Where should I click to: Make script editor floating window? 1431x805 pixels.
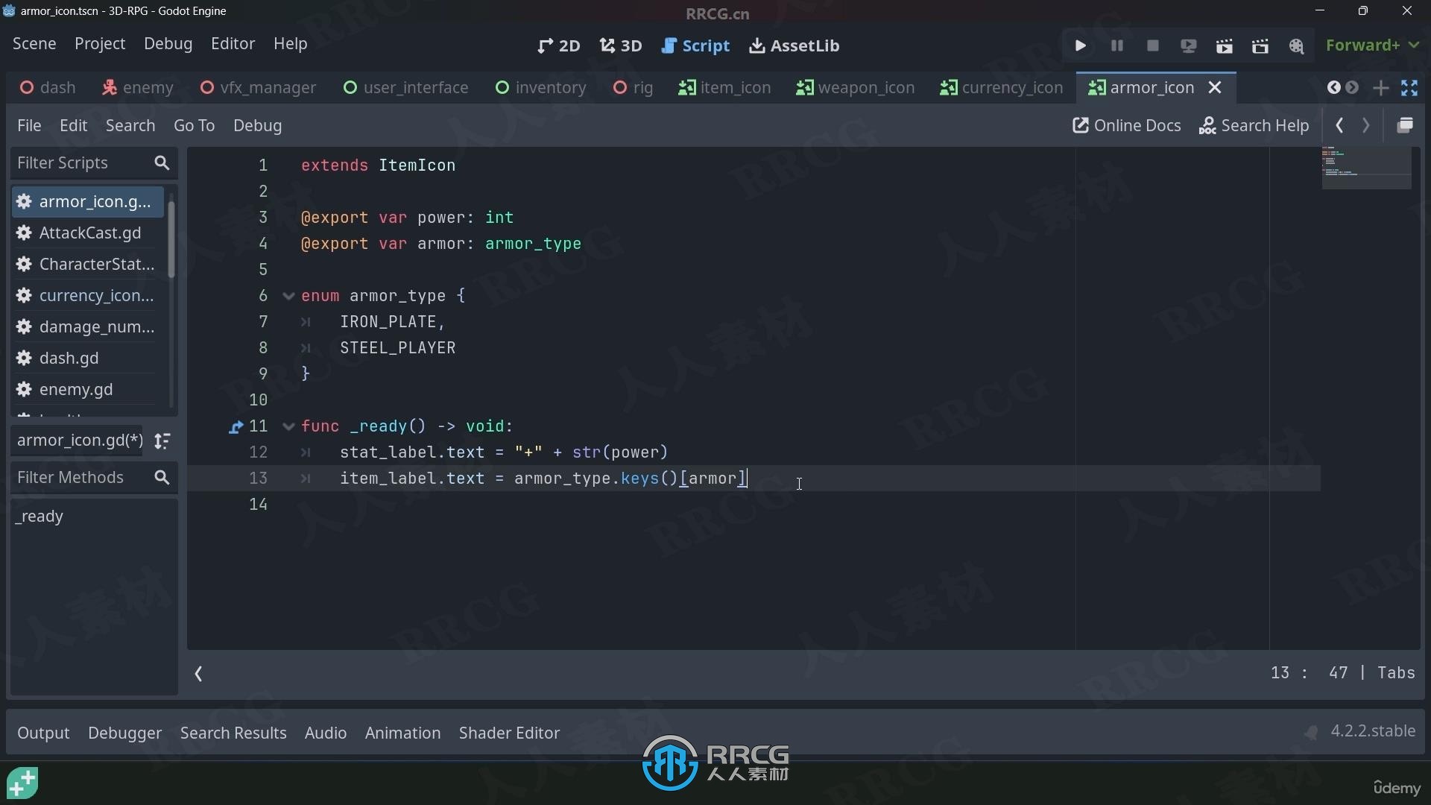pyautogui.click(x=1405, y=125)
